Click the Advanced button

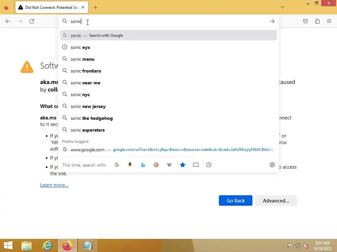[x=276, y=200]
